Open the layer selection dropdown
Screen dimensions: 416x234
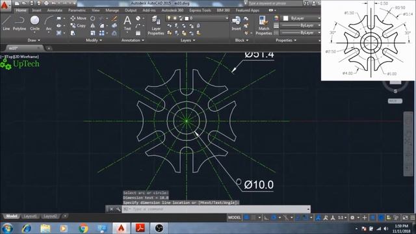click(x=197, y=18)
